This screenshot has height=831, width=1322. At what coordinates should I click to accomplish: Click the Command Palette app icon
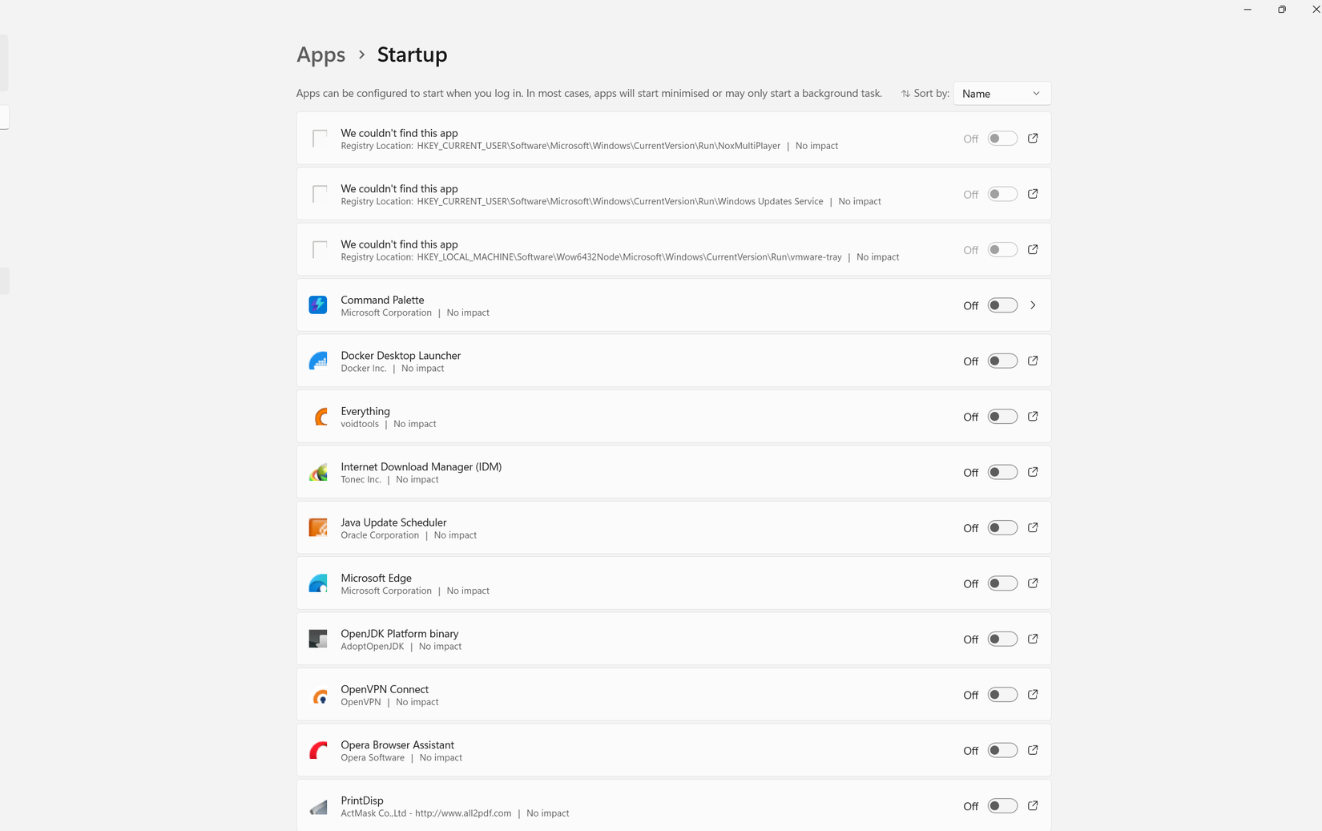(x=318, y=305)
